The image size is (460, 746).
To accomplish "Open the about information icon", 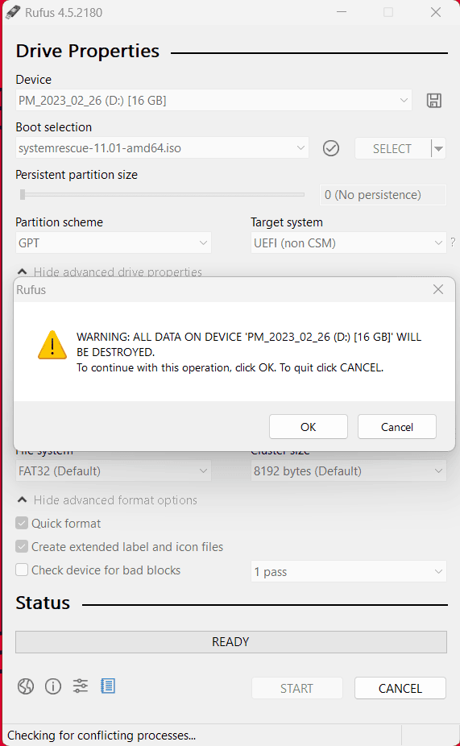I will [53, 686].
